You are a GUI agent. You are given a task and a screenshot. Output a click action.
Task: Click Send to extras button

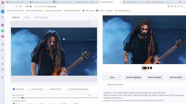pos(176,77)
